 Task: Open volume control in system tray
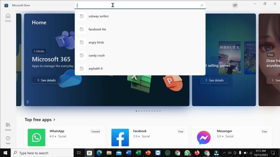click(x=230, y=153)
